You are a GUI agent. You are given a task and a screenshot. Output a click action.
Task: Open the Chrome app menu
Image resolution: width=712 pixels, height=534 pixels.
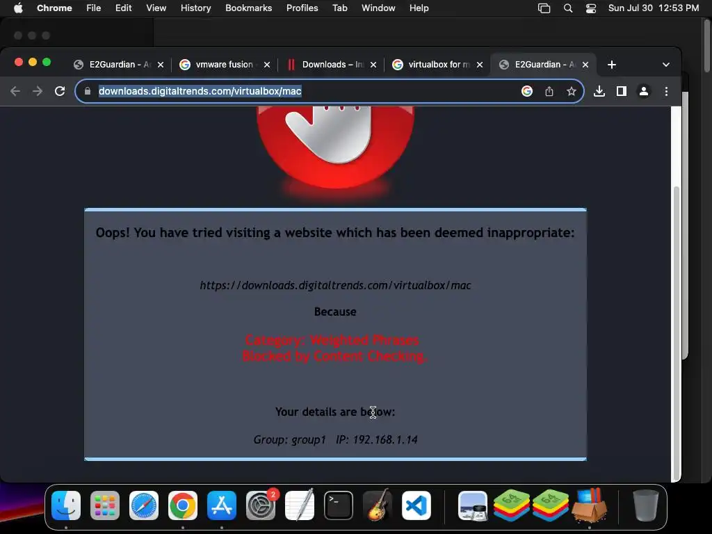pos(54,8)
